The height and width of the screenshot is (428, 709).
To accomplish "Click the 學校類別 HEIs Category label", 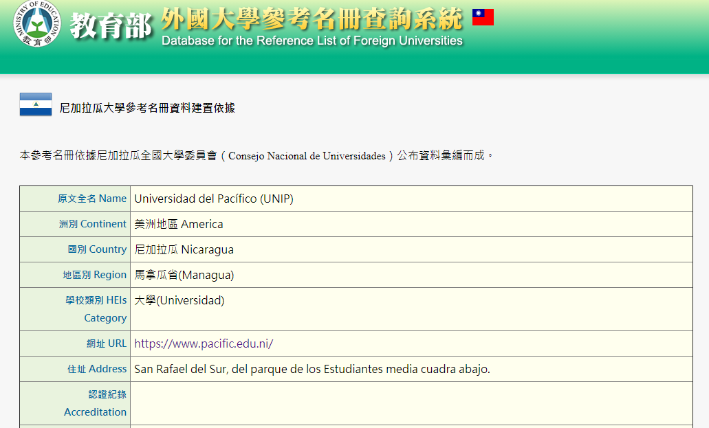I will [96, 309].
